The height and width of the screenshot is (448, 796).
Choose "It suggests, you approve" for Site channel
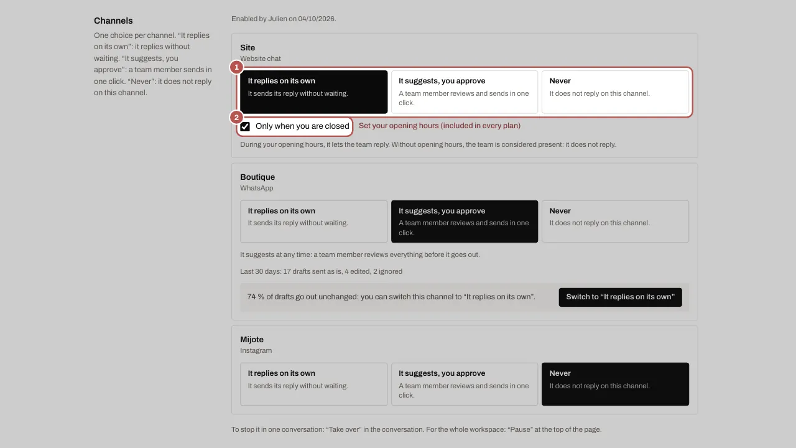tap(465, 92)
